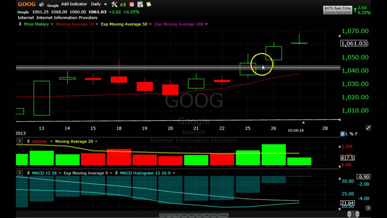Open the alarm clock alert icon

(x=132, y=4)
